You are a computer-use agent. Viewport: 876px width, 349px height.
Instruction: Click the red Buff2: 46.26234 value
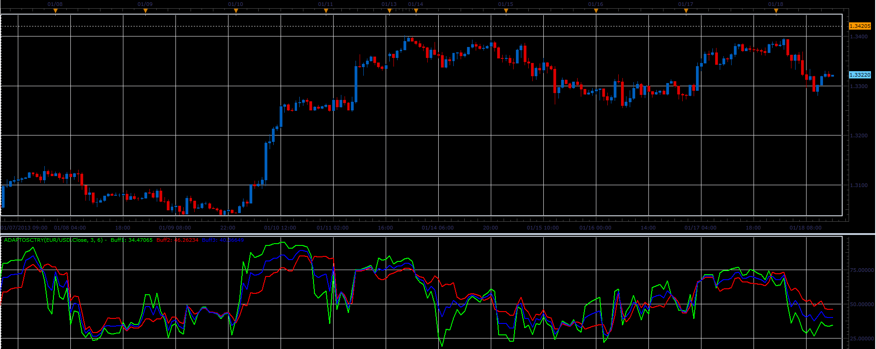(x=177, y=240)
